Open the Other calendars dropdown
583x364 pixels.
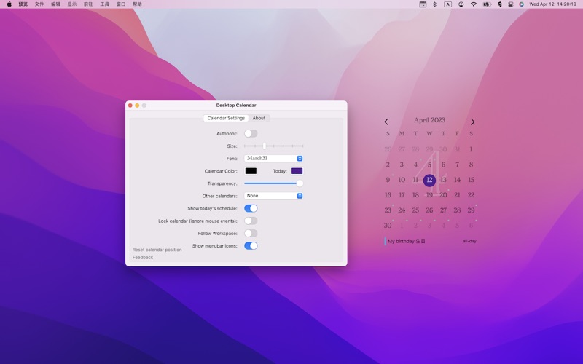click(x=273, y=196)
